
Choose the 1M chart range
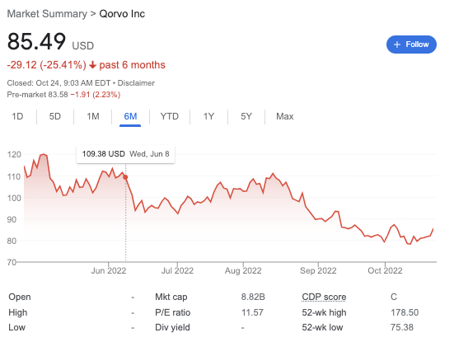[93, 116]
